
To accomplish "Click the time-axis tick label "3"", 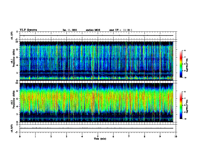I will coord(66,136).
